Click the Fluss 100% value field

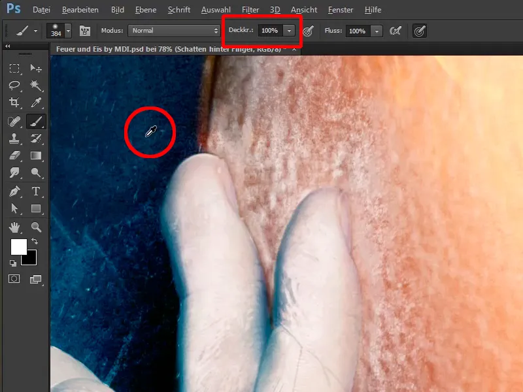(x=358, y=31)
